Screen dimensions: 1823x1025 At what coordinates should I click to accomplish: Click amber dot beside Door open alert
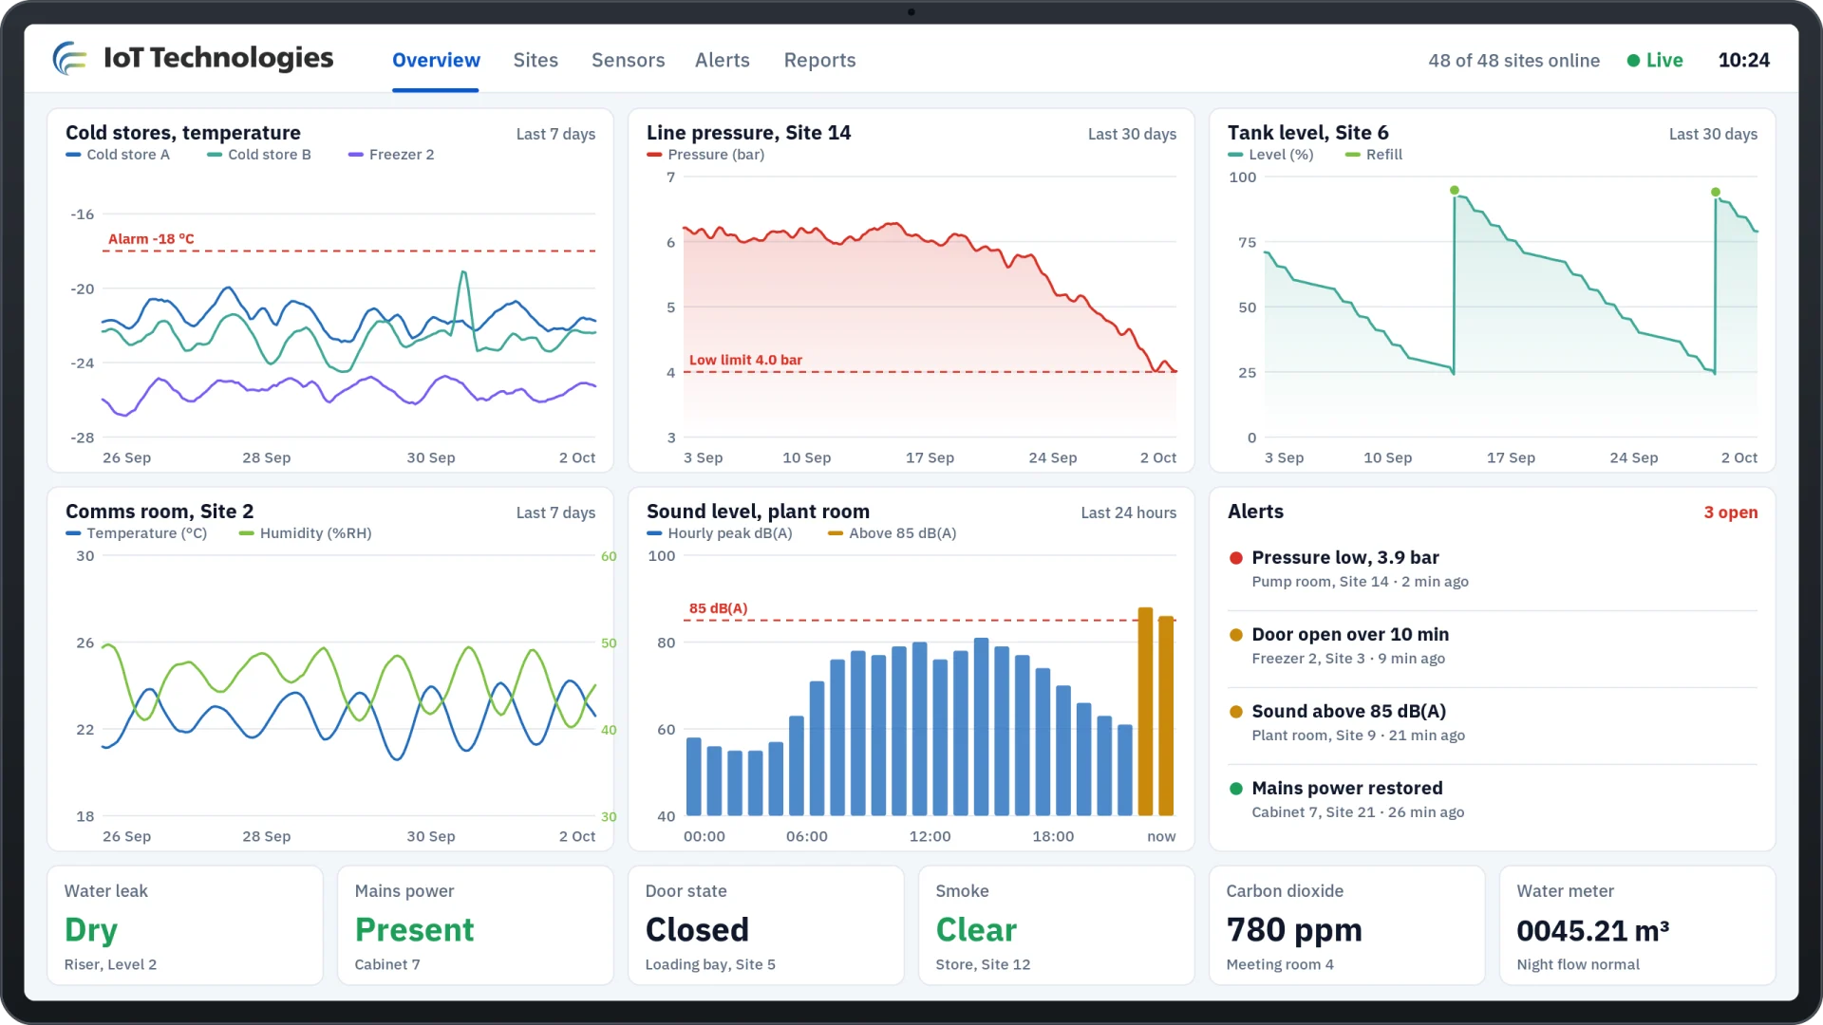1236,635
